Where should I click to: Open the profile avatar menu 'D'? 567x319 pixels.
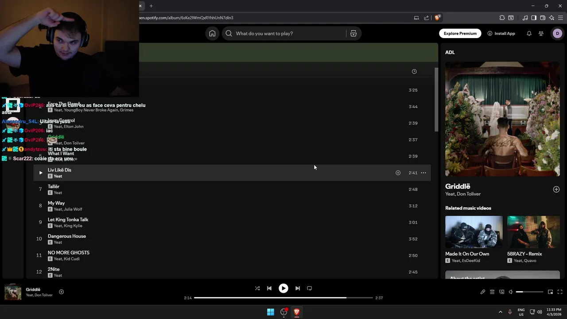pos(557,33)
